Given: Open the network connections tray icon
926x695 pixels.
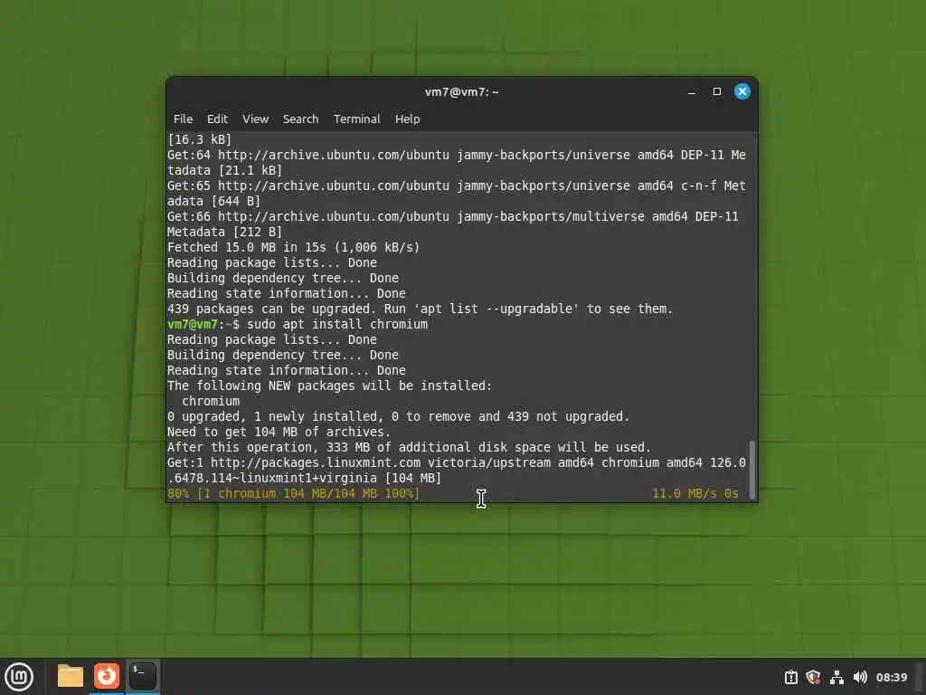Looking at the screenshot, I should tap(836, 677).
